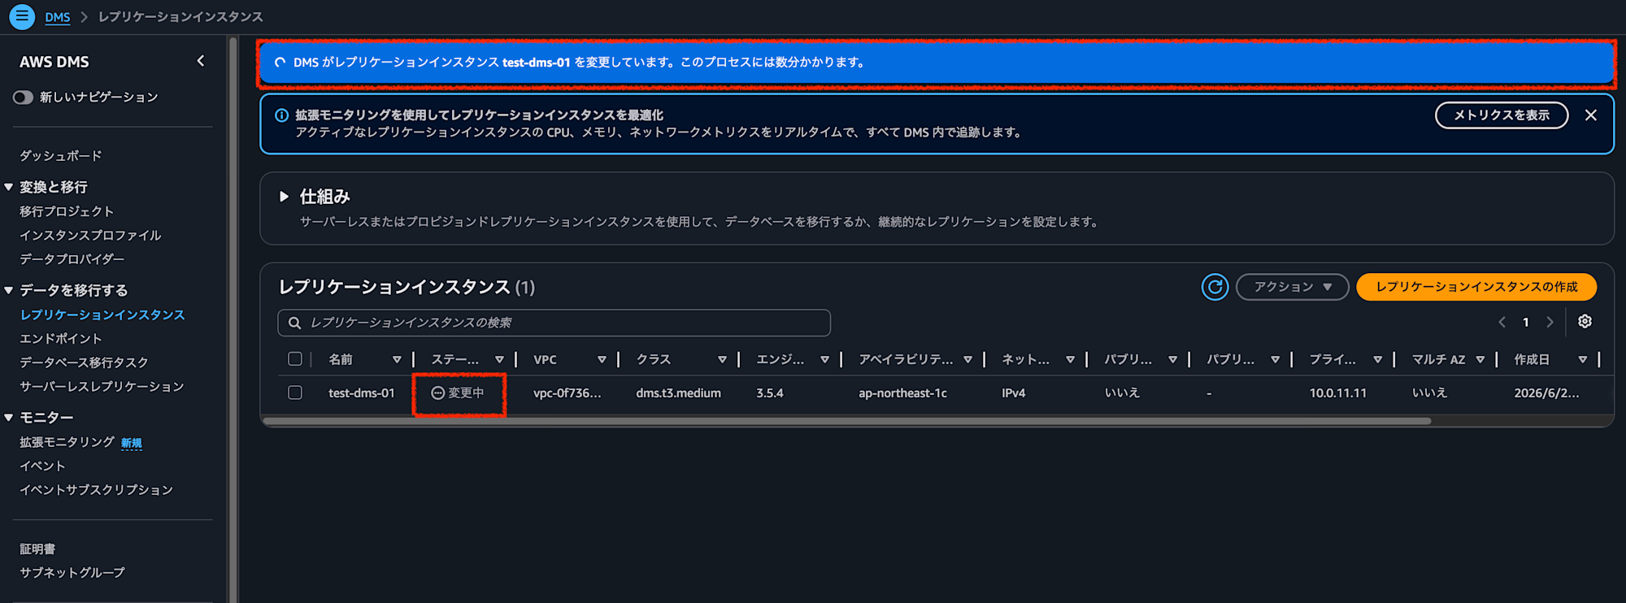
Task: Select the test-dms-01 row checkbox
Action: (x=295, y=393)
